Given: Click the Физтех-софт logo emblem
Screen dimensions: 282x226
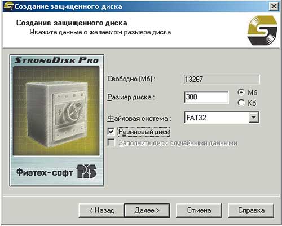Looking at the screenshot, I should tap(87, 171).
